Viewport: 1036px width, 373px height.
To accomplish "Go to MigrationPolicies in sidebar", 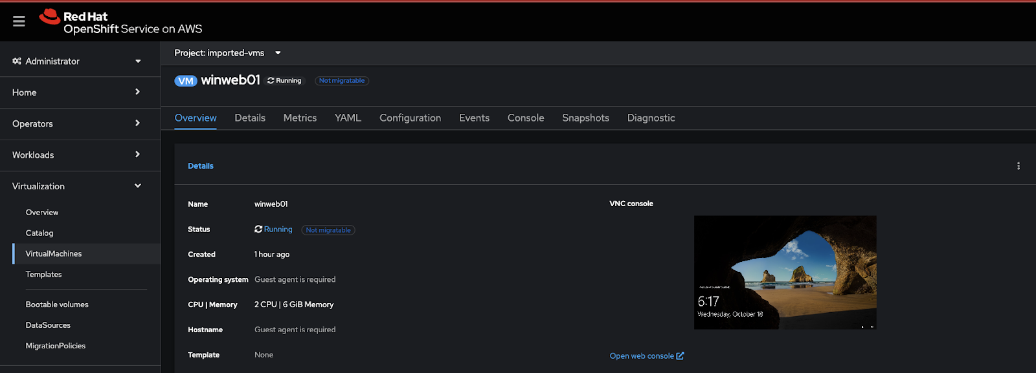I will 56,346.
